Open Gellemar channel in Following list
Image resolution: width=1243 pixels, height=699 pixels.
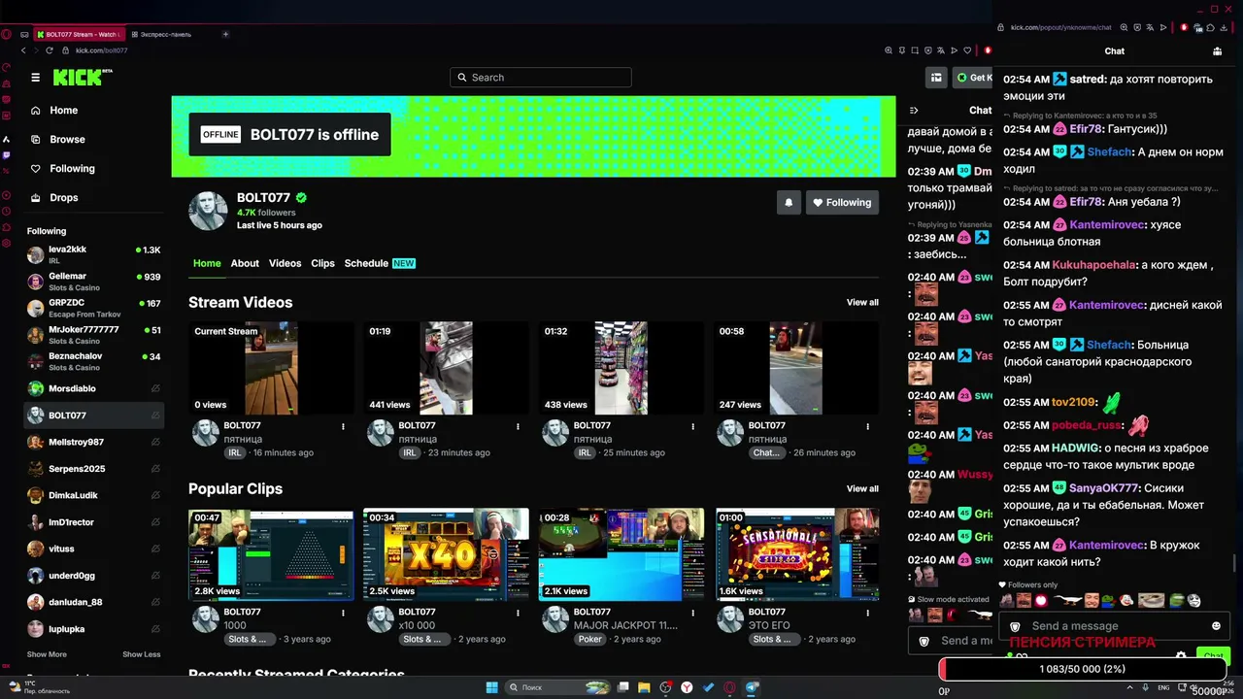point(94,282)
